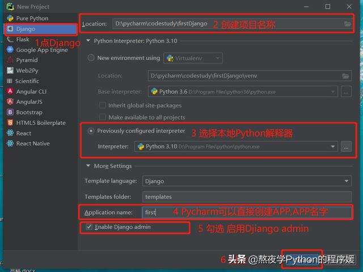Click the Flask icon in sidebar
This screenshot has width=363, height=272.
[x=10, y=39]
